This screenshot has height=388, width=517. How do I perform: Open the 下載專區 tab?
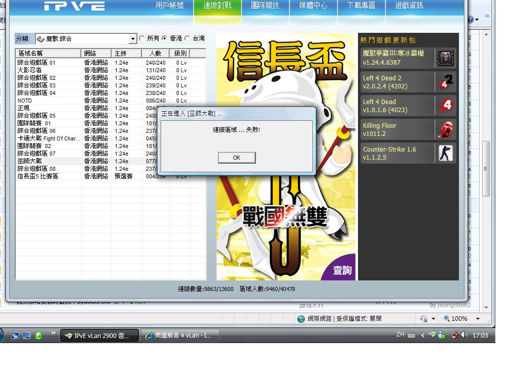tap(361, 6)
